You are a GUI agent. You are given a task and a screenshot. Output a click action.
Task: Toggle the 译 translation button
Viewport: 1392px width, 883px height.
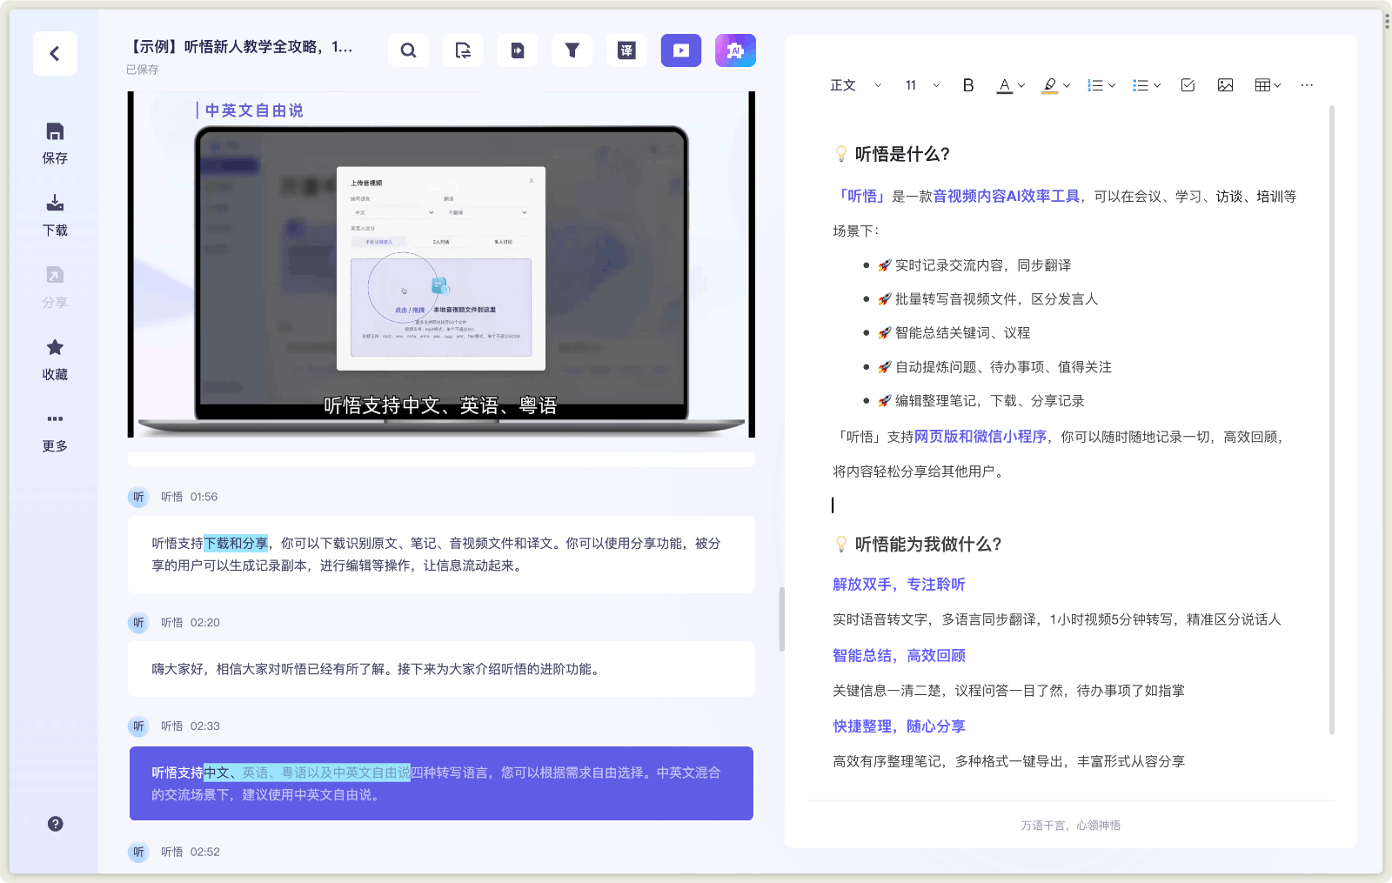(626, 50)
